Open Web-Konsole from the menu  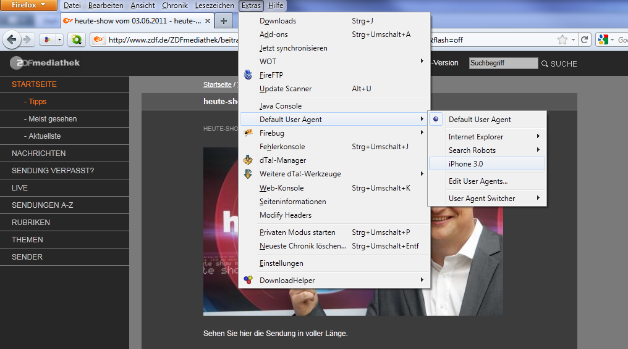click(x=334, y=187)
